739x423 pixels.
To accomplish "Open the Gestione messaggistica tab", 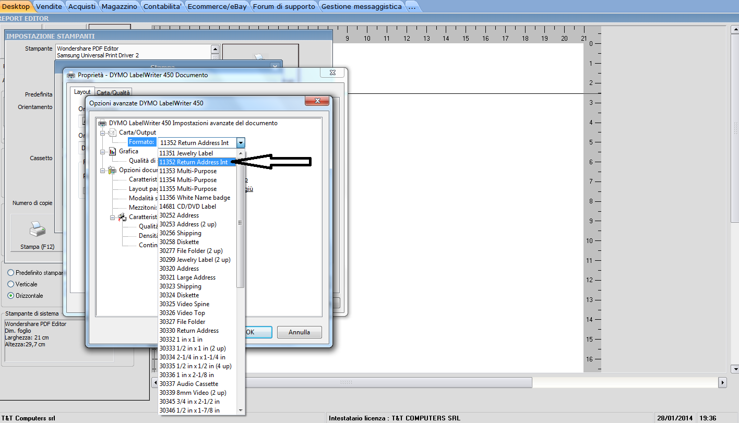I will click(362, 6).
